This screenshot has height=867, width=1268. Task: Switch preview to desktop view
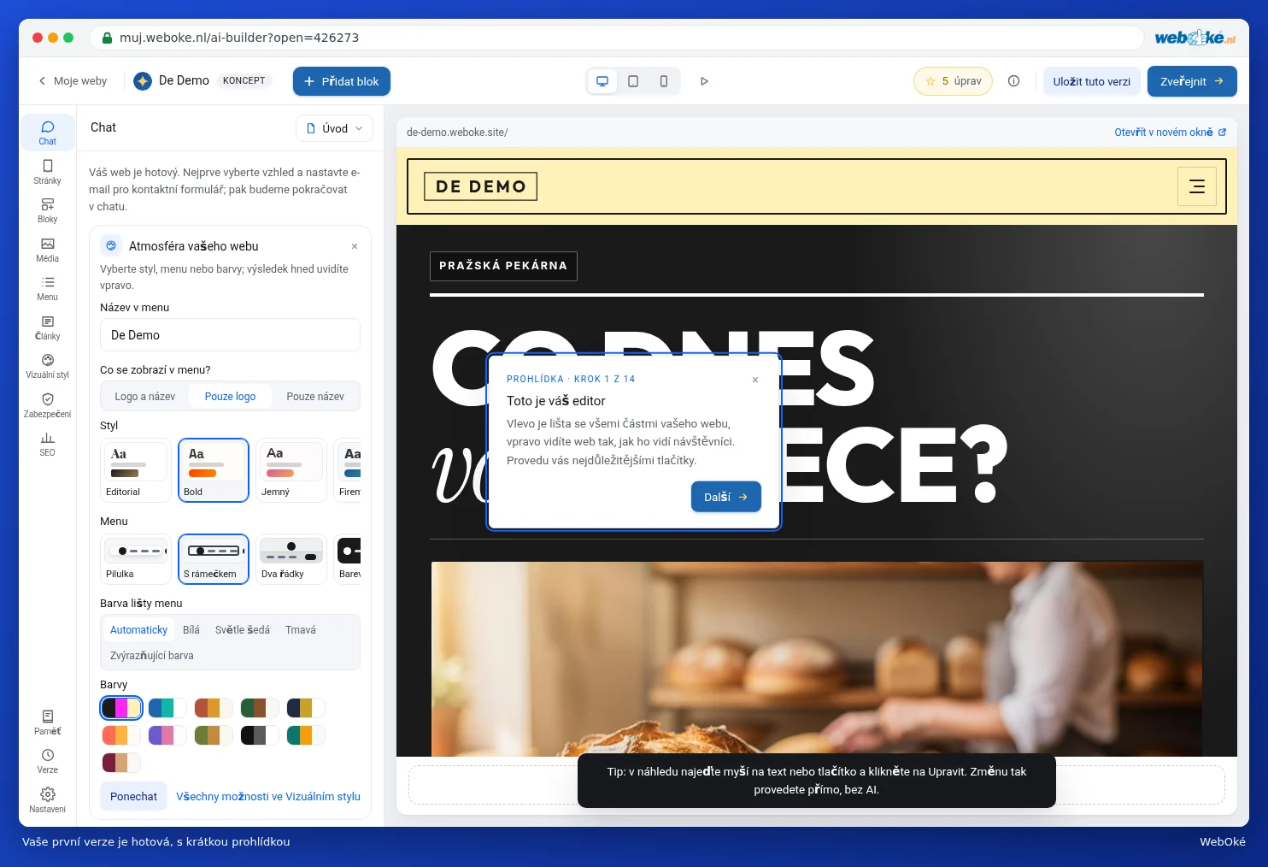[602, 81]
